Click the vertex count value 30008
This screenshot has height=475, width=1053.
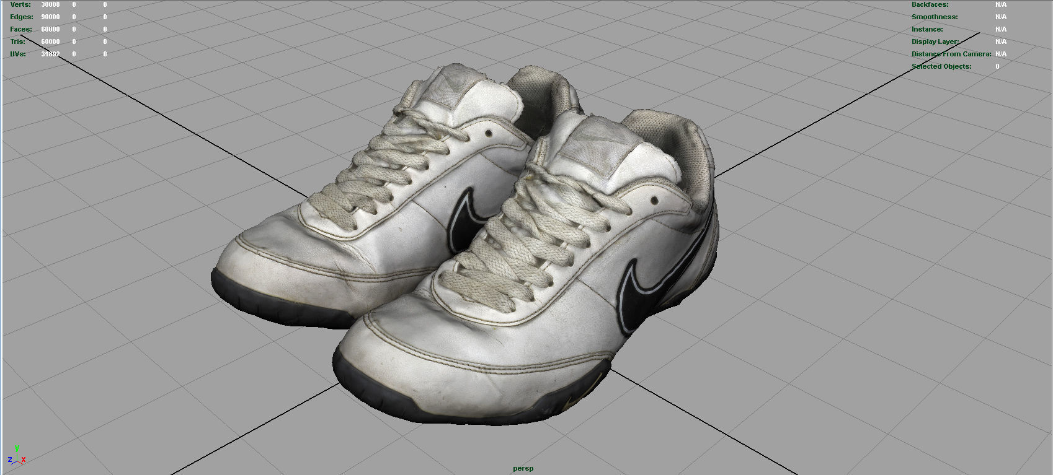pyautogui.click(x=50, y=4)
